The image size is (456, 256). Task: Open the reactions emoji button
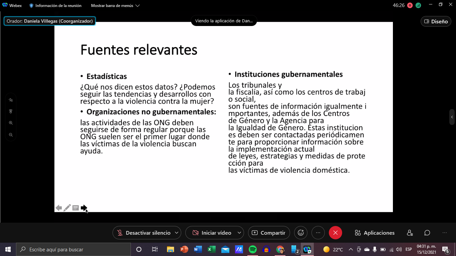coord(300,233)
